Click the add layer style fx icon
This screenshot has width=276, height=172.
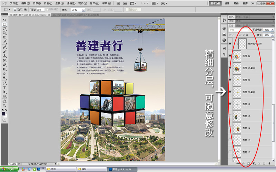(244, 163)
